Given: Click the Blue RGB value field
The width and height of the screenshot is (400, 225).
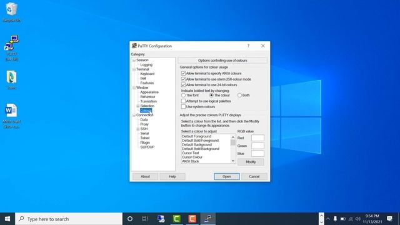Looking at the screenshot, I should (257, 154).
